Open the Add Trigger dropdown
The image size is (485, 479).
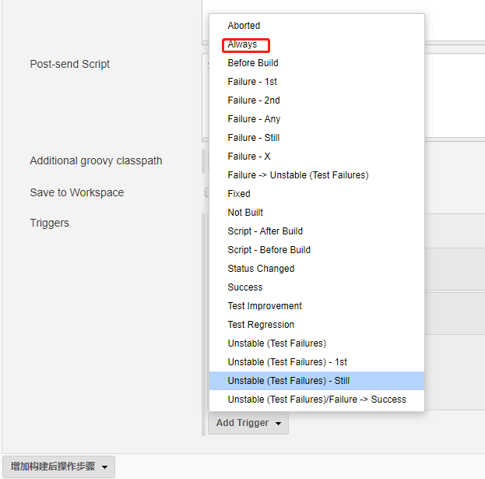[x=248, y=423]
